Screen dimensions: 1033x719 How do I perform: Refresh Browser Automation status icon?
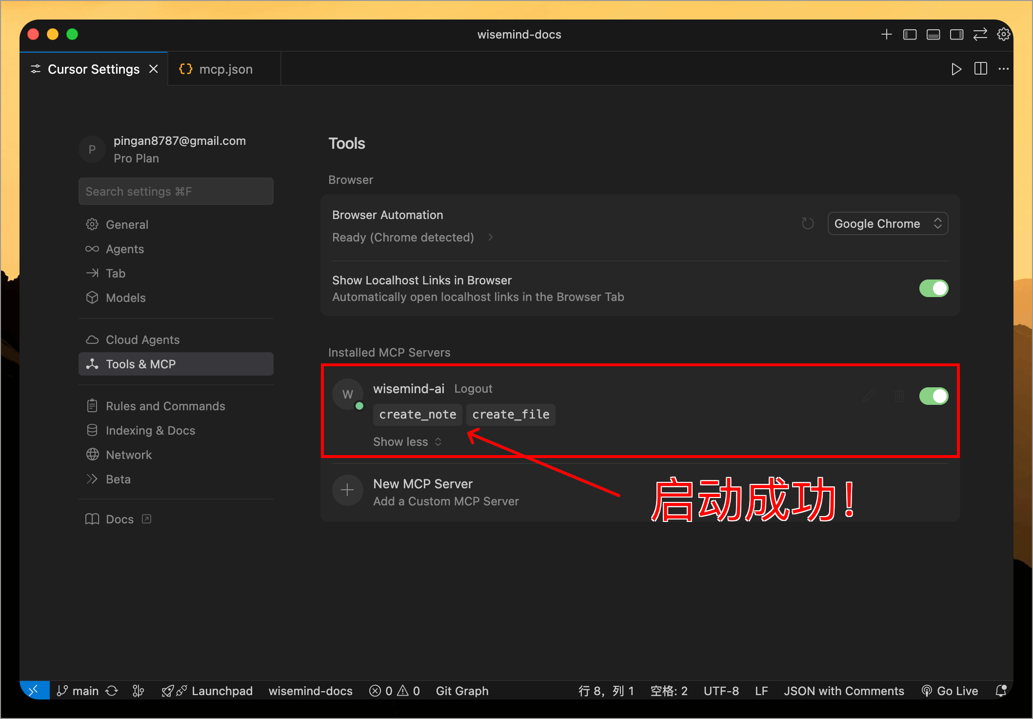(x=808, y=223)
